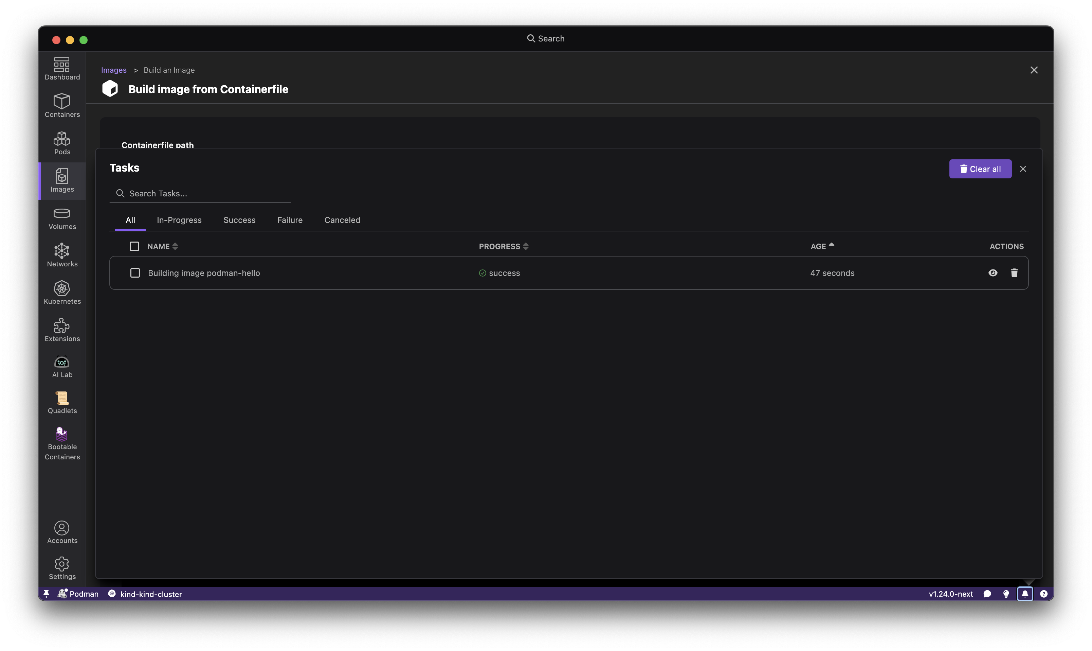Open the Canceled tasks tab
This screenshot has height=651, width=1092.
click(x=342, y=220)
